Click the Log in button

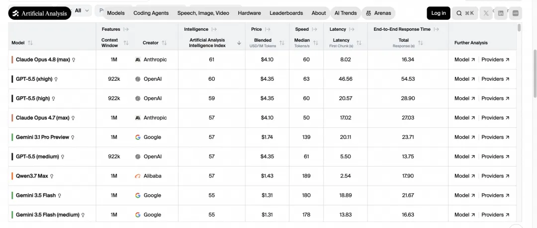tap(439, 13)
